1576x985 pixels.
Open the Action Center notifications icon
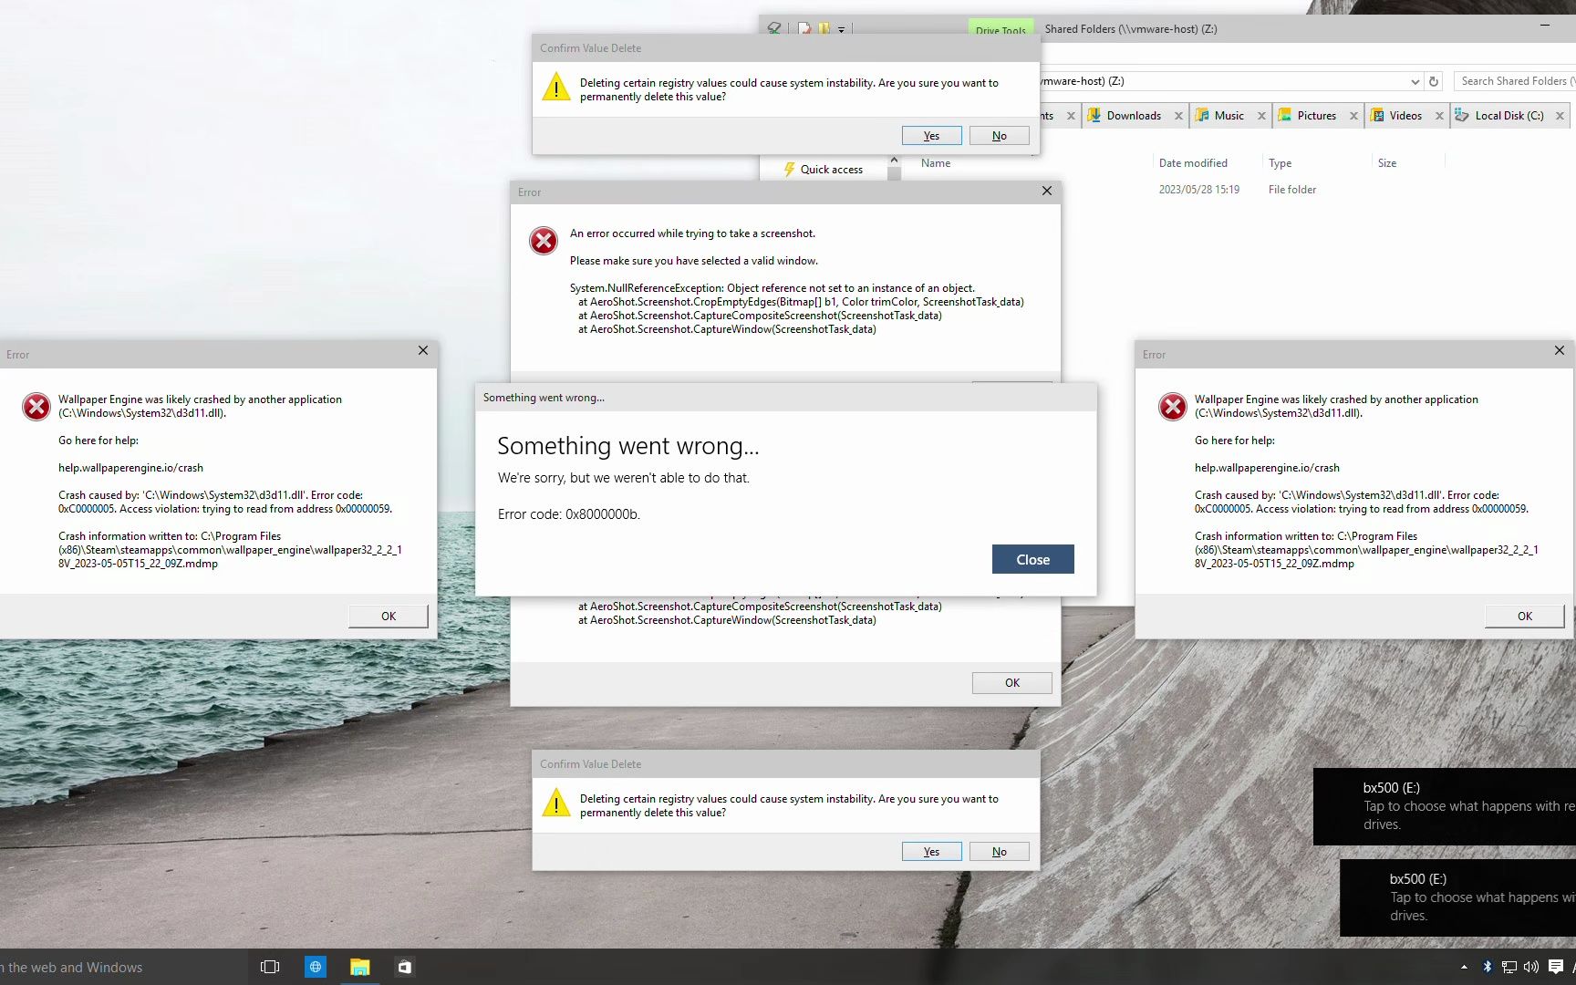pos(1556,967)
